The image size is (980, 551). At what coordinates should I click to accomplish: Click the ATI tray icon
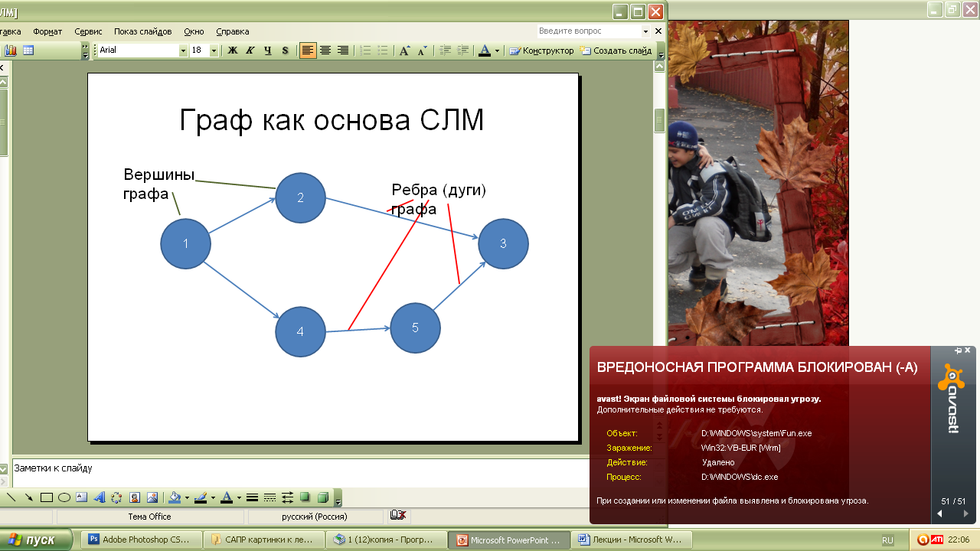pyautogui.click(x=937, y=540)
